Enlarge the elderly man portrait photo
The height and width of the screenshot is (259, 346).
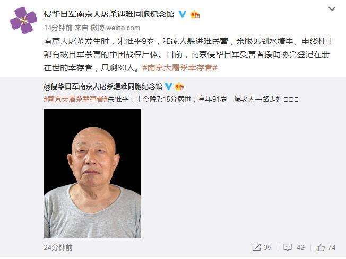(x=92, y=173)
